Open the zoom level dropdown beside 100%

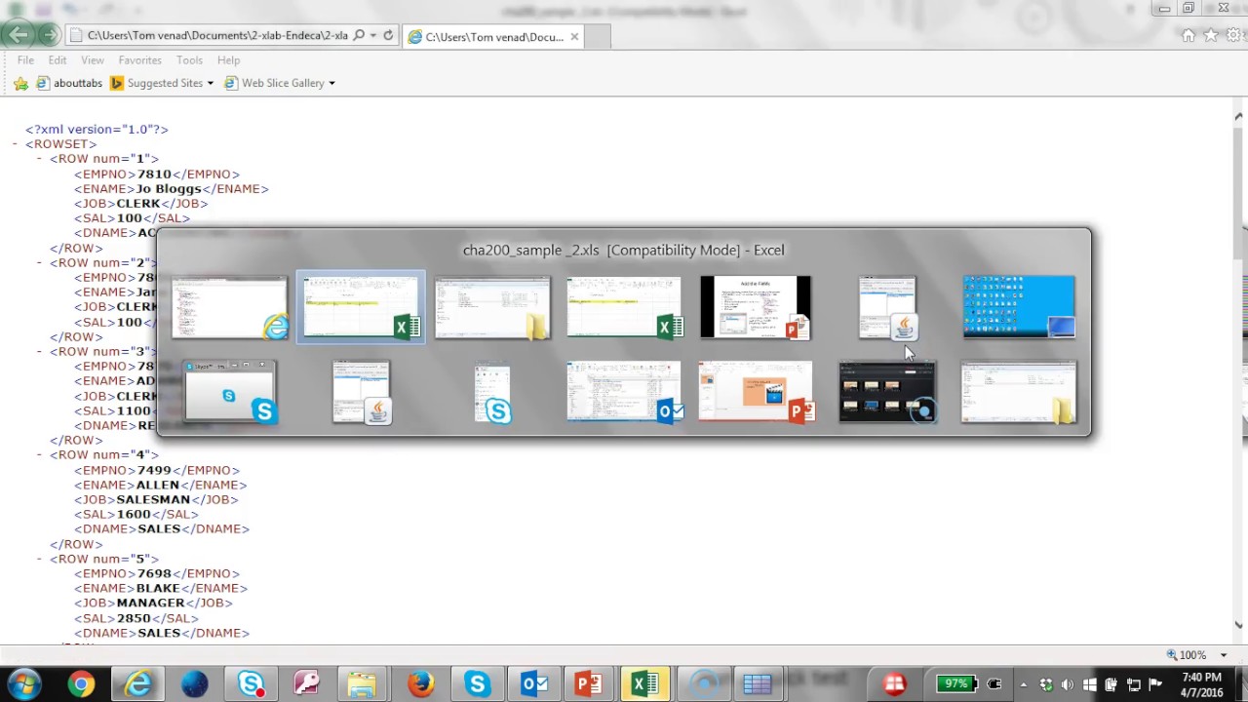(x=1224, y=655)
